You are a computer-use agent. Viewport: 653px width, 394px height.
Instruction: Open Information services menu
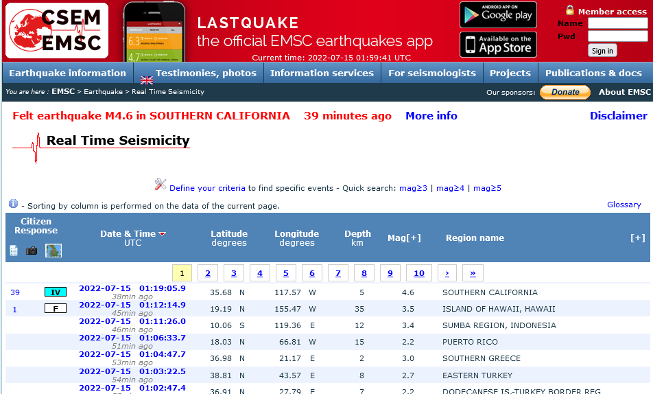[322, 73]
